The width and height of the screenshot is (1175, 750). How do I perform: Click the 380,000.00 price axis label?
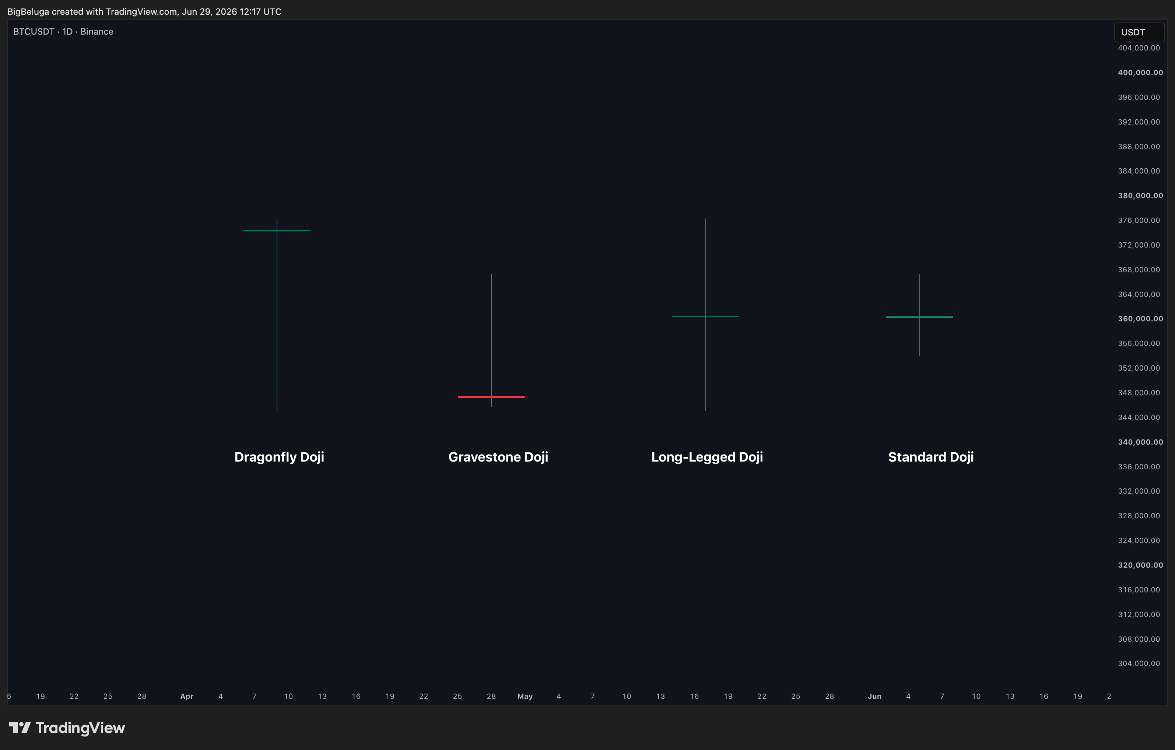[1140, 196]
